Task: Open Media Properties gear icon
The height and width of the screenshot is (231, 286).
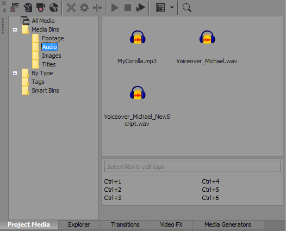Action: click(x=84, y=8)
